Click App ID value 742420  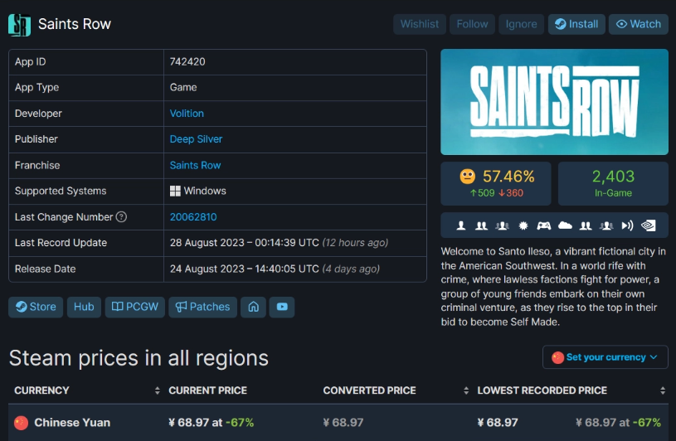pos(187,61)
